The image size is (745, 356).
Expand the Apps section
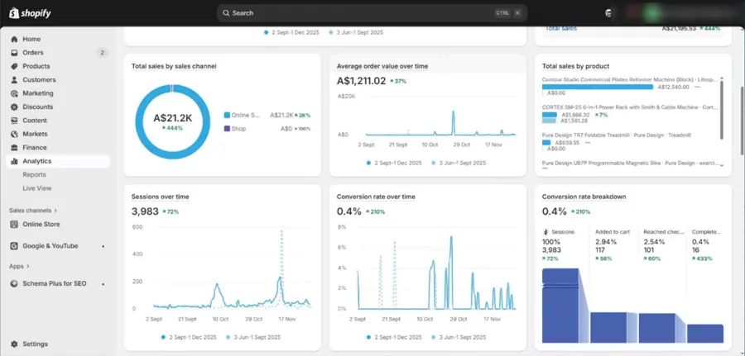point(20,267)
